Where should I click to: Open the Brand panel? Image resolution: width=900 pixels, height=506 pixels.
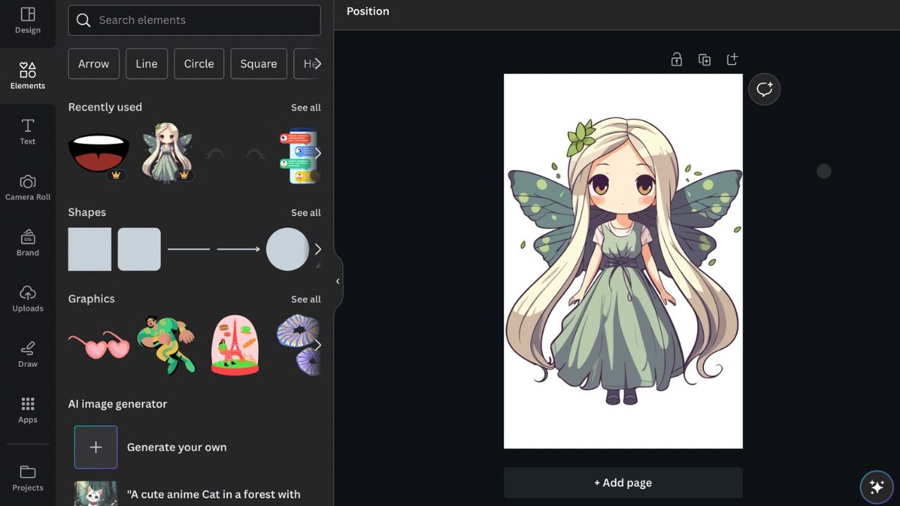27,243
